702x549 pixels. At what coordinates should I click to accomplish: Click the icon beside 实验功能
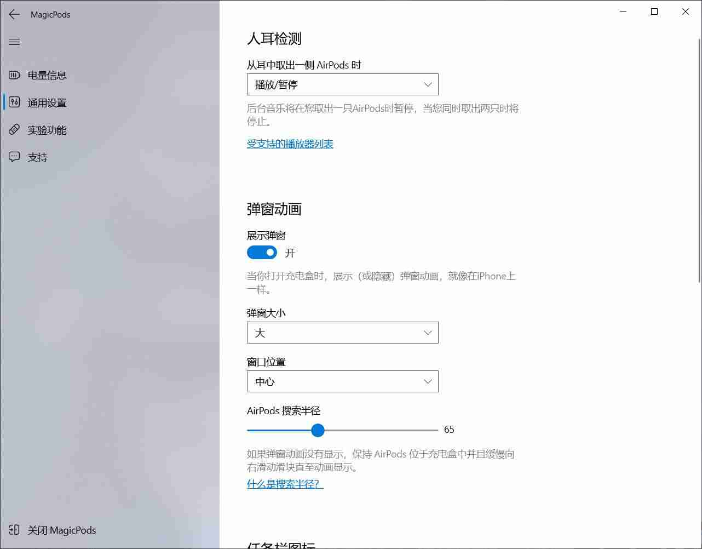(x=14, y=130)
